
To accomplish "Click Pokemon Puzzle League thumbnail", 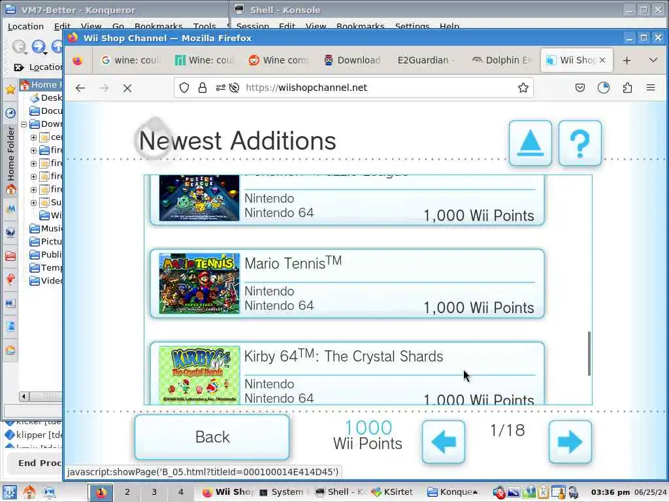I will (199, 198).
